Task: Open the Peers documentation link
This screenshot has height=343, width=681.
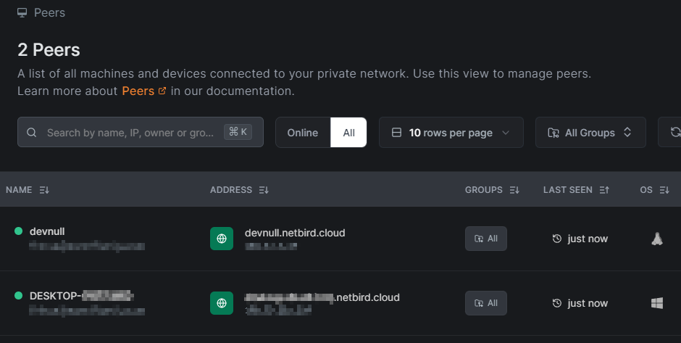Action: pyautogui.click(x=143, y=91)
